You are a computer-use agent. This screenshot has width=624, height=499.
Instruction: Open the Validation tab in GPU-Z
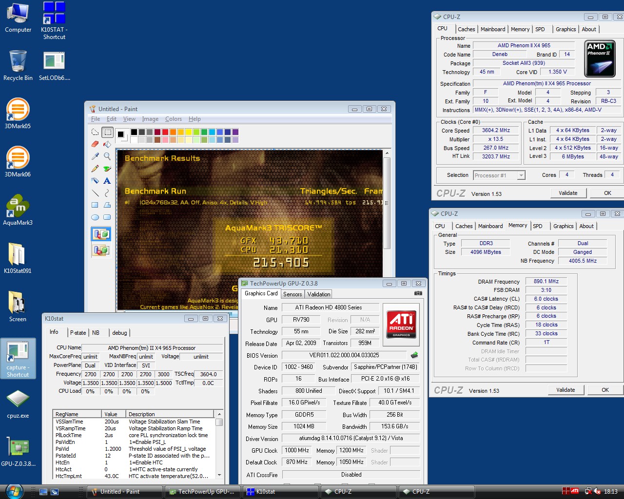pyautogui.click(x=319, y=294)
